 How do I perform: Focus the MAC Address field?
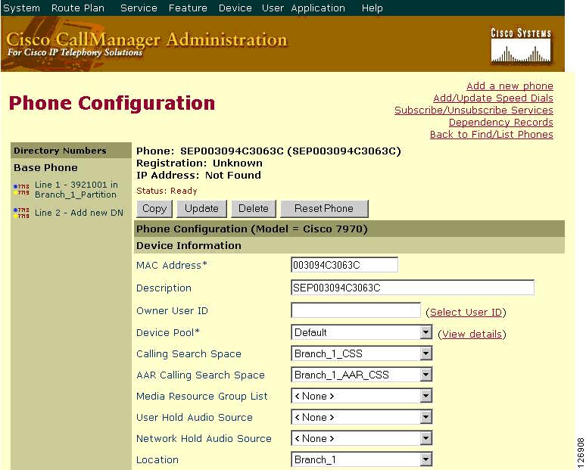click(344, 265)
